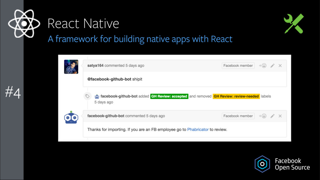Click the green wrench and screwdriver icon
Image resolution: width=320 pixels, height=180 pixels.
294,23
